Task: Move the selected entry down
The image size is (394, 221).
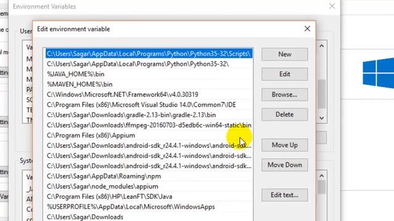Action: click(x=284, y=165)
